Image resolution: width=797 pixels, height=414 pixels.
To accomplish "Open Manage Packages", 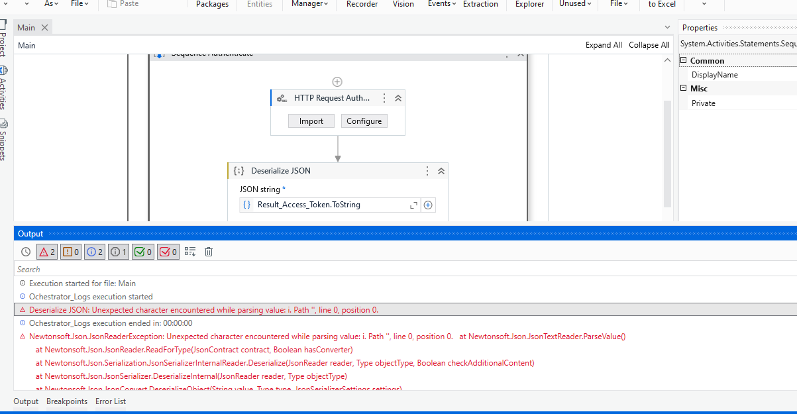I will 211,5.
